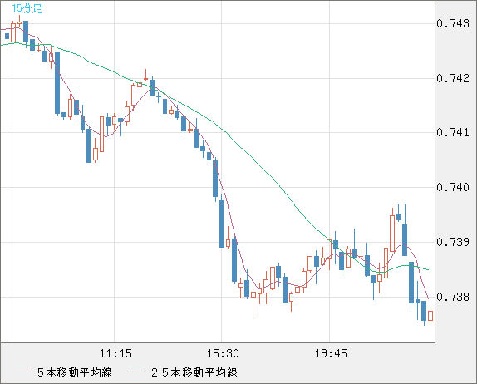This screenshot has height=384, width=477.
Task: Click the 0.741 price axis label
Action: [x=453, y=132]
